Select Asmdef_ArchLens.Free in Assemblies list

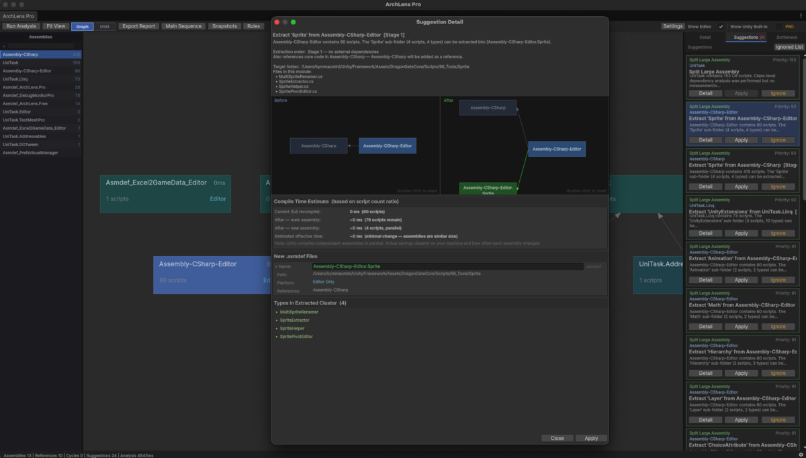(41, 103)
